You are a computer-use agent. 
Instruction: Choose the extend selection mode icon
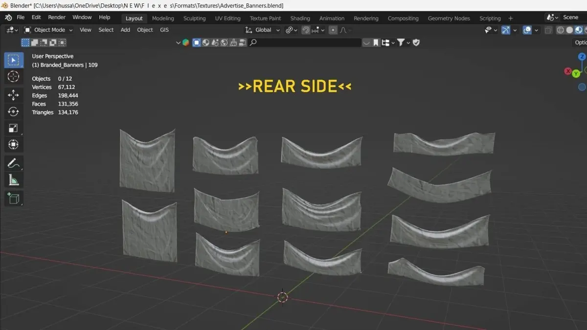coord(35,43)
